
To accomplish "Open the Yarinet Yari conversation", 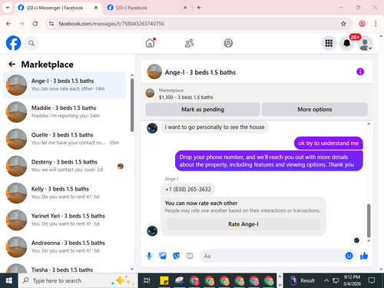I will [65, 220].
